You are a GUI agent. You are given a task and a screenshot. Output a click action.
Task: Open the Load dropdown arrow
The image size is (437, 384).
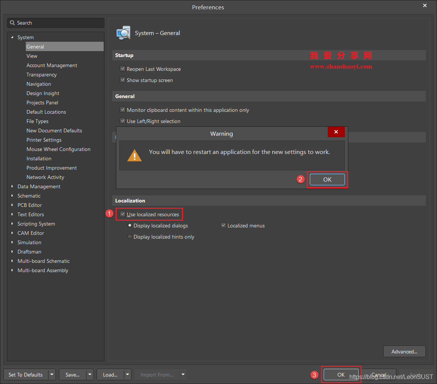pyautogui.click(x=128, y=375)
